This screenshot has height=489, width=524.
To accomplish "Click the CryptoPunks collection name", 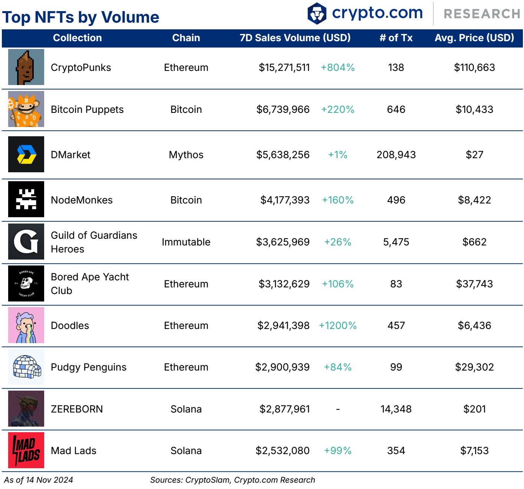I will 81,68.
